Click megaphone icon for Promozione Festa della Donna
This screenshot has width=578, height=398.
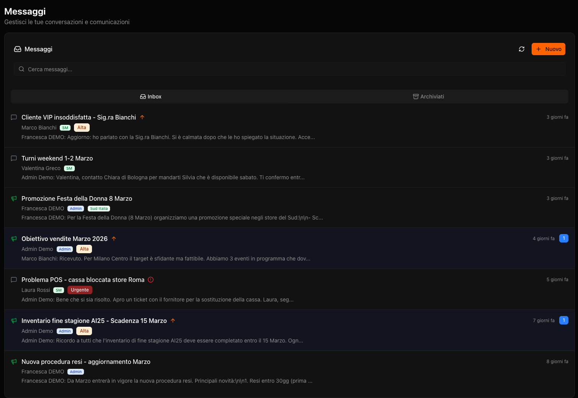14,198
